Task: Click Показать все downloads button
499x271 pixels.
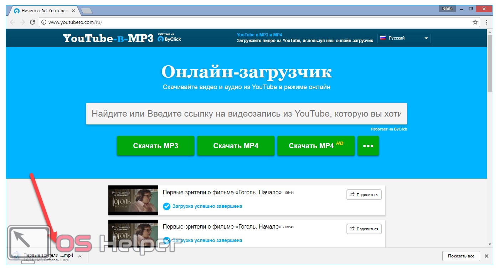Action: [461, 256]
